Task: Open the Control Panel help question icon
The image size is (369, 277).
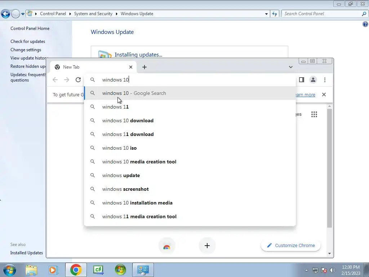Action: pyautogui.click(x=365, y=24)
